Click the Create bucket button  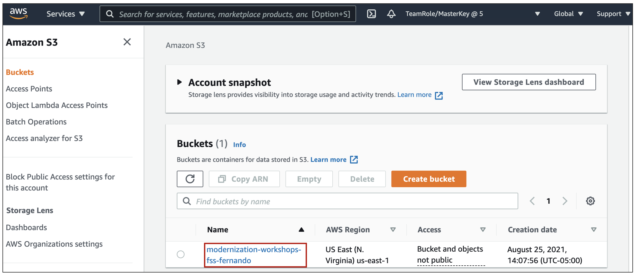coord(429,179)
